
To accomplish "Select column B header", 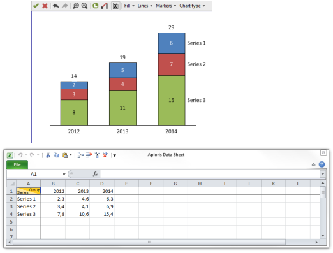I will coord(53,184).
